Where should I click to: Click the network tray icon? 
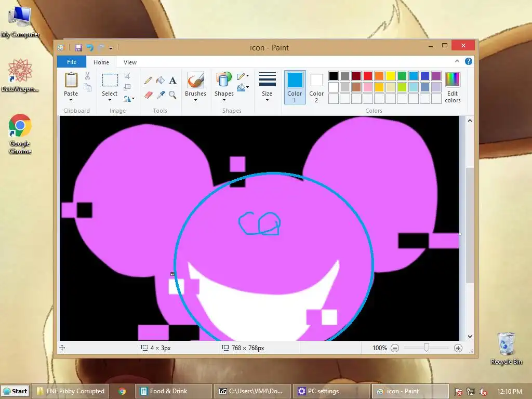[471, 392]
